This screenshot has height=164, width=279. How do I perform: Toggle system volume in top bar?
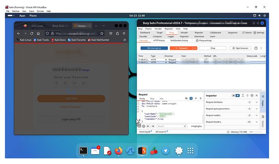[259, 16]
